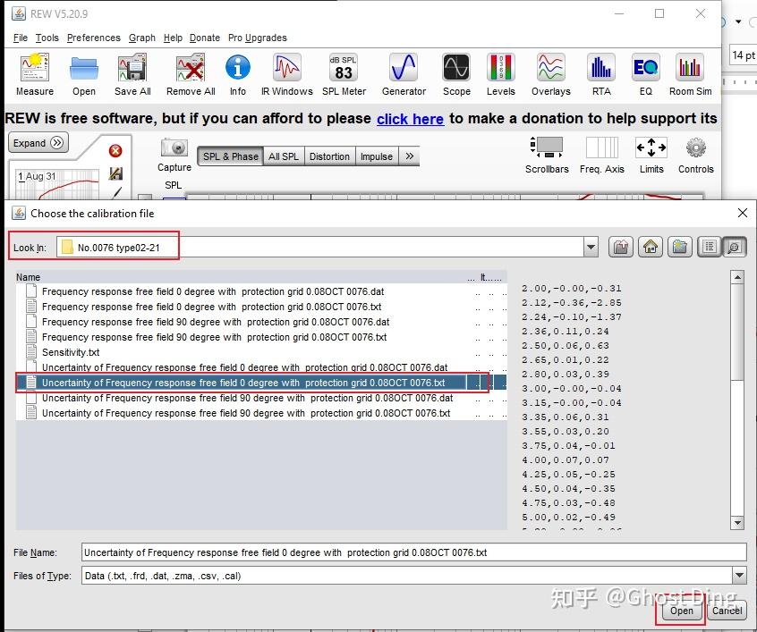The width and height of the screenshot is (757, 632).
Task: Open Room Sim tool
Action: 691,74
